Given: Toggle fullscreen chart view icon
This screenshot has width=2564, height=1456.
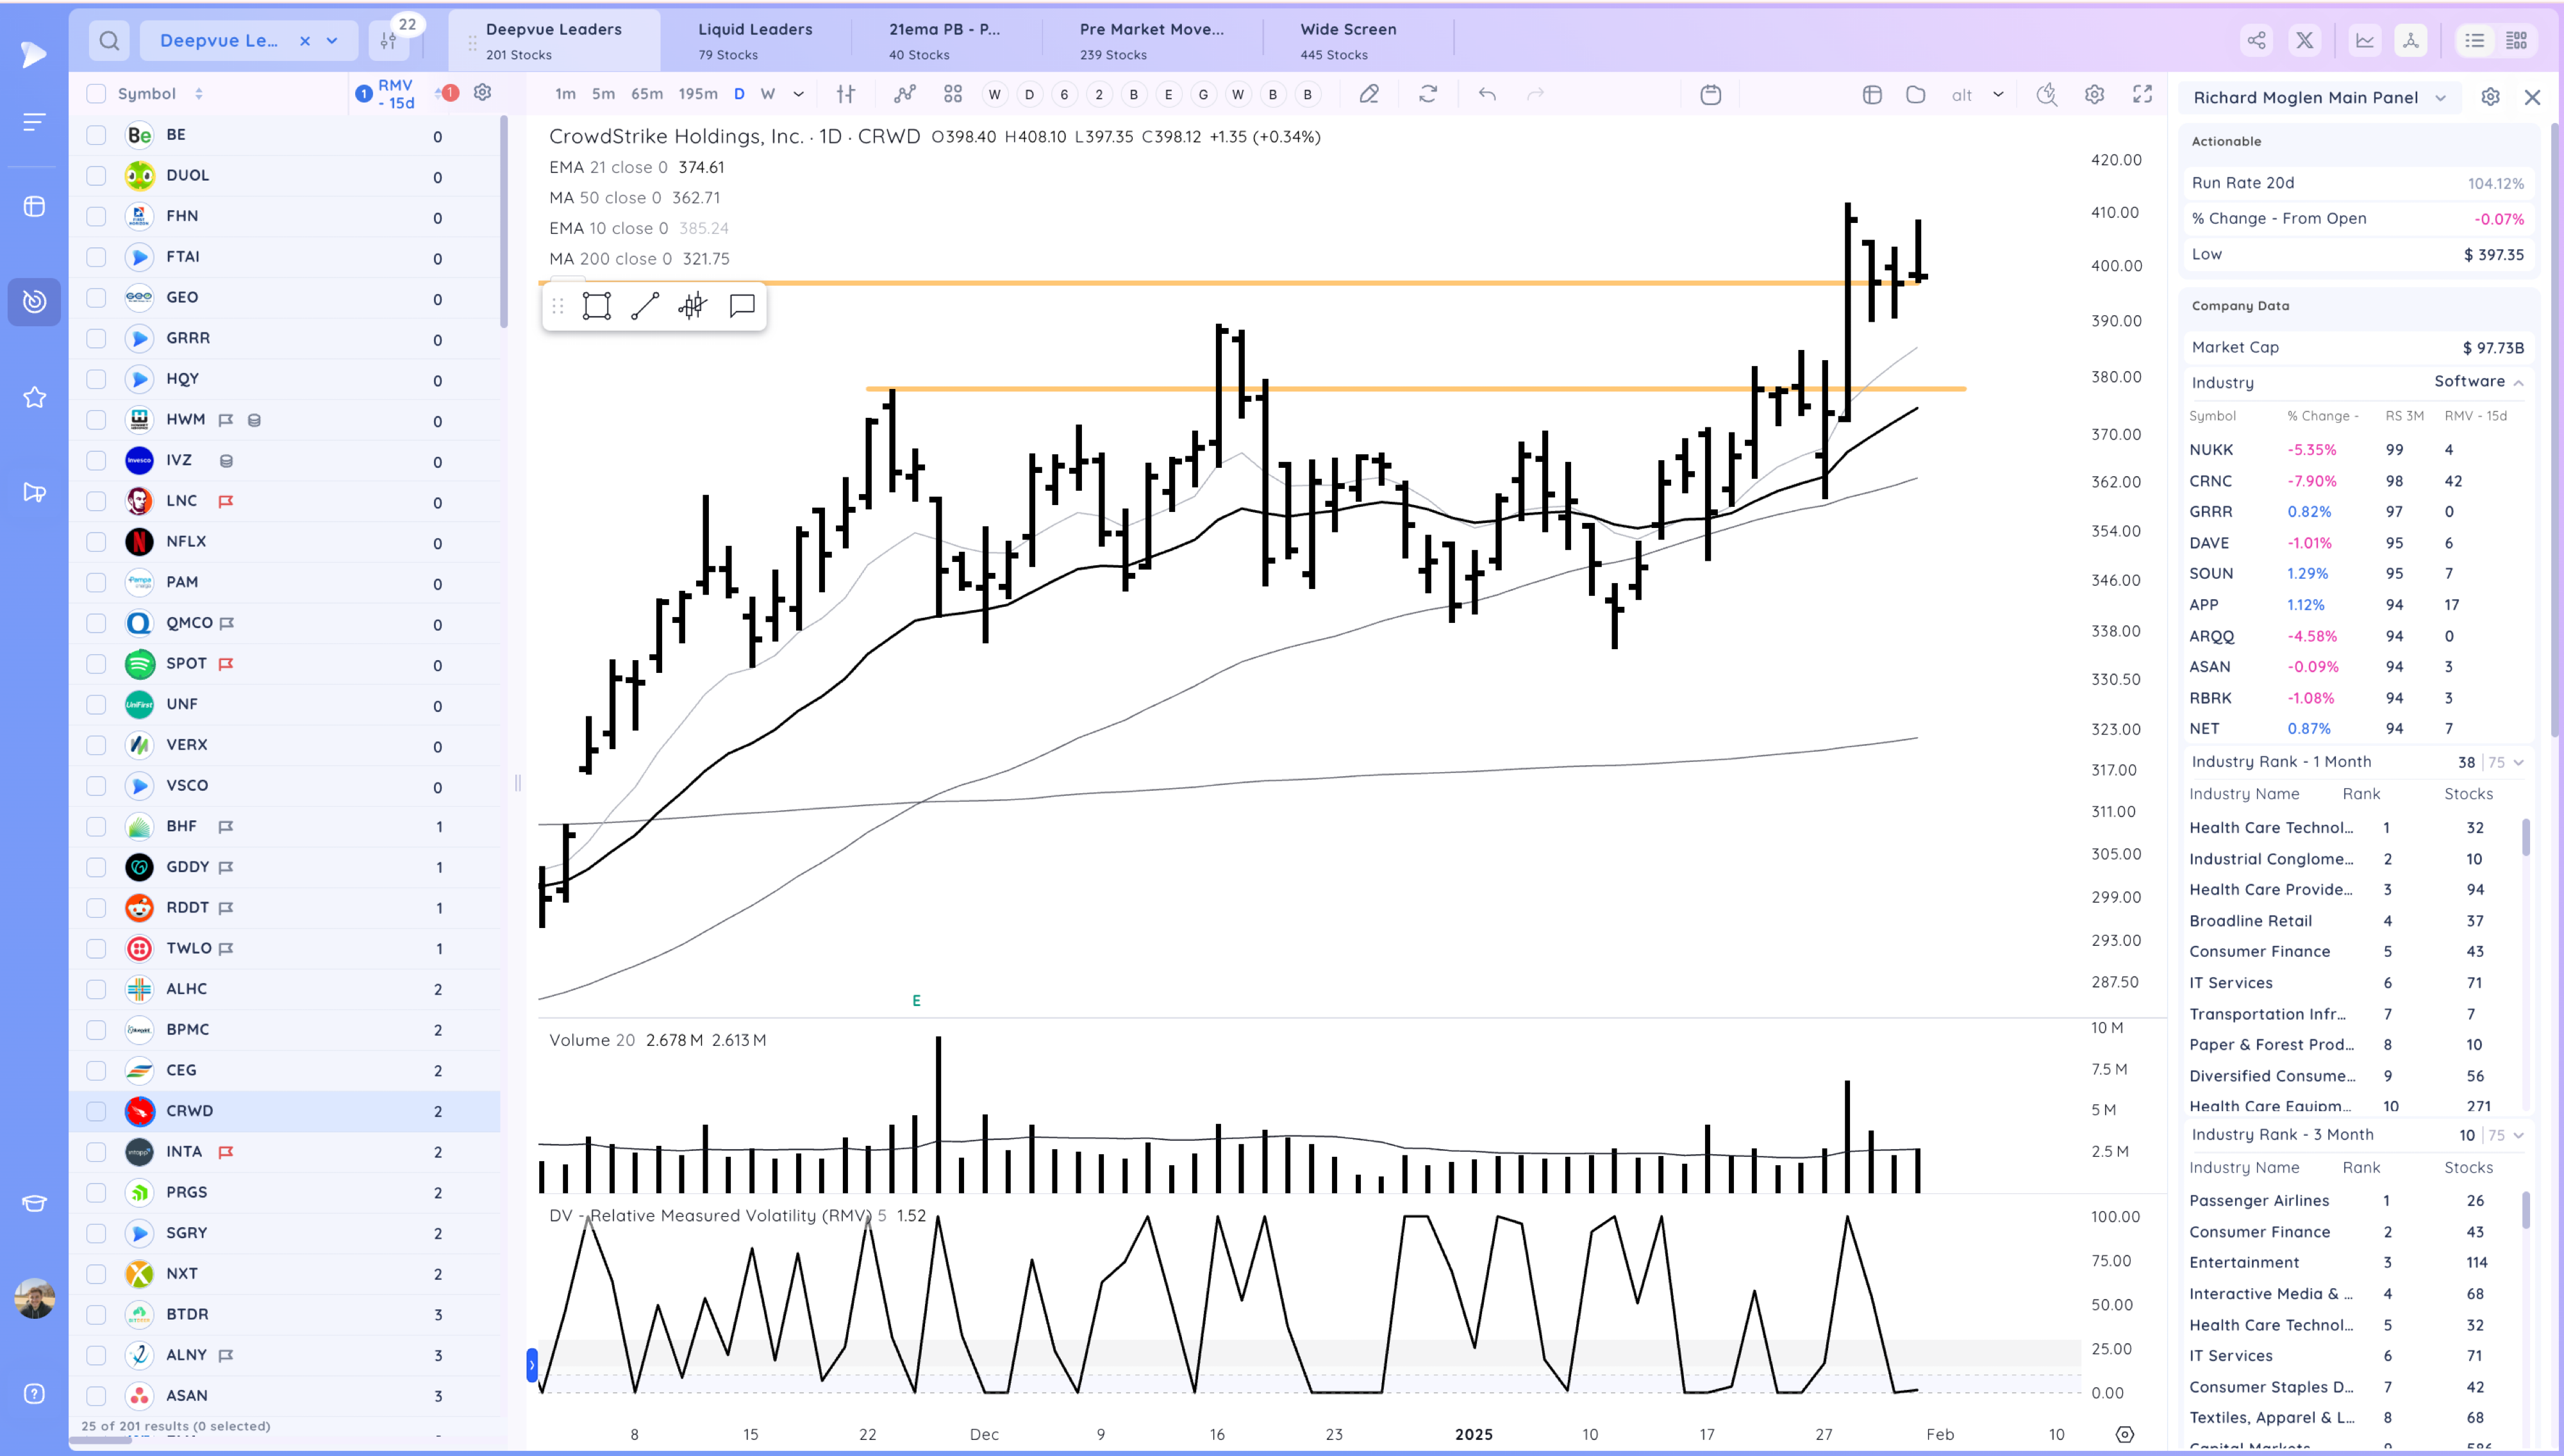Looking at the screenshot, I should click(2142, 94).
